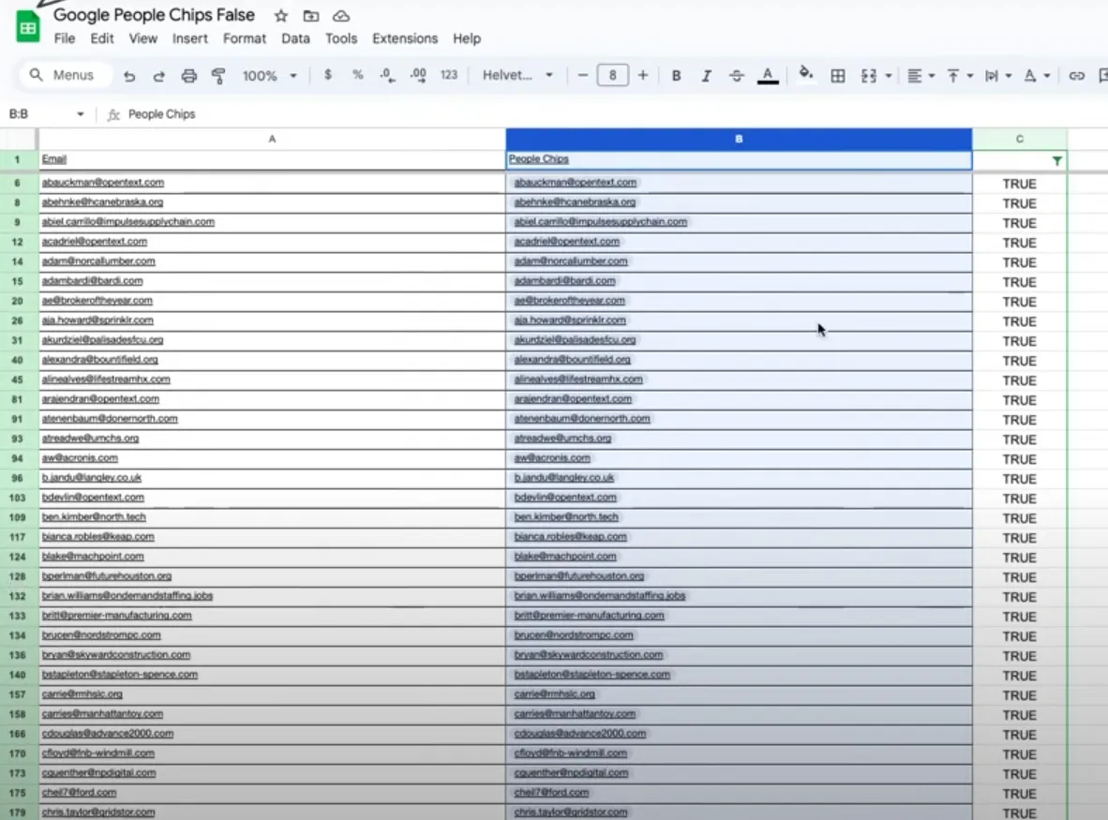
Task: Format as currency with dollar icon
Action: click(328, 75)
